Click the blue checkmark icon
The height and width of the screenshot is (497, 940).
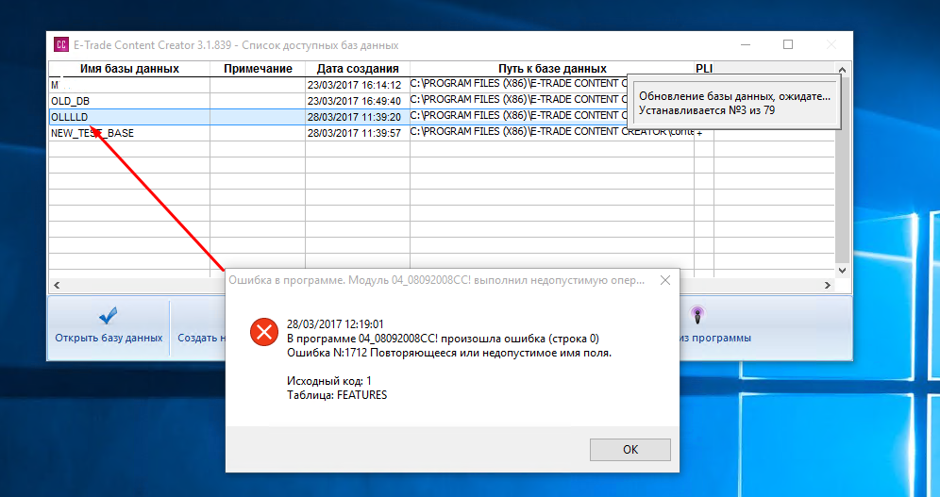(109, 314)
